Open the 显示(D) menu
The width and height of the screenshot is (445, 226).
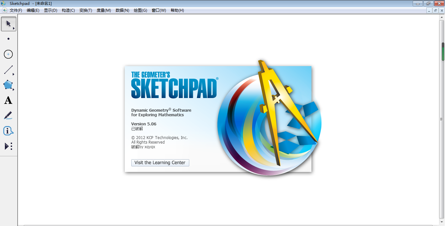[x=50, y=10]
